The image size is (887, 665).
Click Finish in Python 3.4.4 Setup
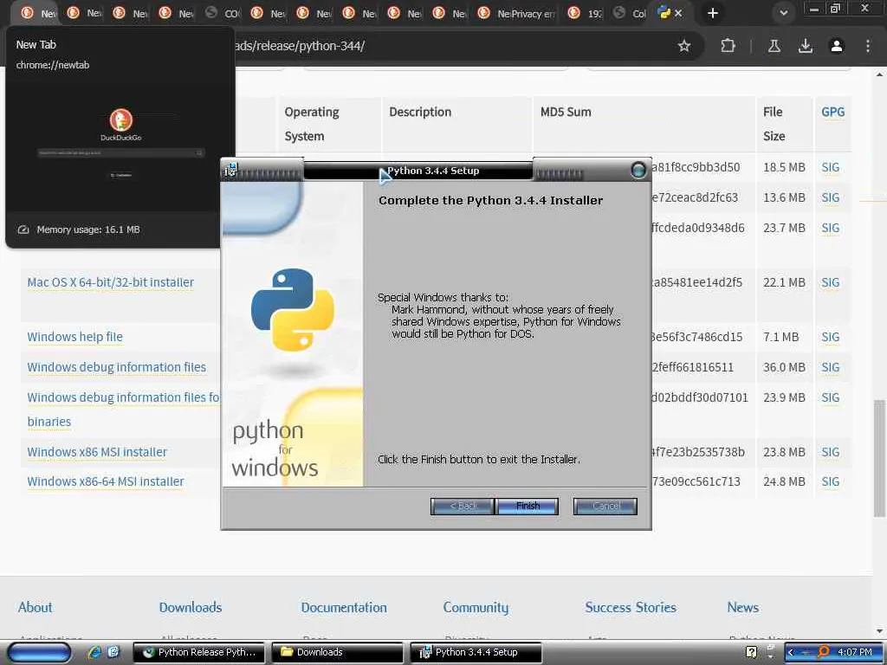528,506
